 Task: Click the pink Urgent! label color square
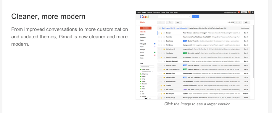[155, 55]
